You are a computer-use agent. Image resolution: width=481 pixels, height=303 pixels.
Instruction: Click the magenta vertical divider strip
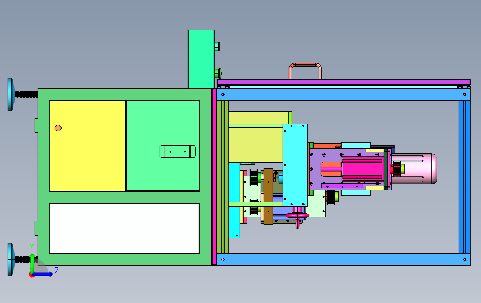(x=213, y=176)
